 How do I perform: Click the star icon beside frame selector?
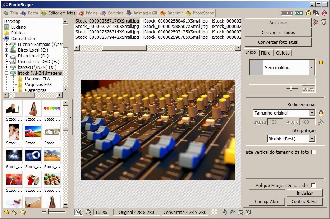click(x=321, y=62)
